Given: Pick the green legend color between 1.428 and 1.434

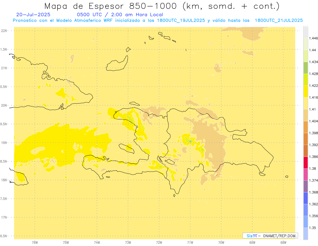Looking at the screenshot, I should coord(306,68).
